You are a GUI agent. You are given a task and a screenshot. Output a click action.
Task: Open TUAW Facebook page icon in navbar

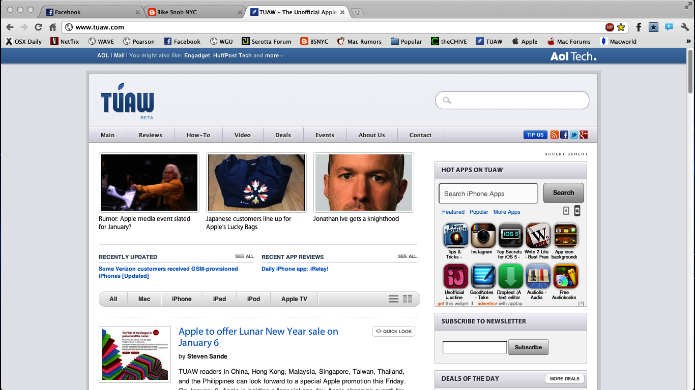564,135
